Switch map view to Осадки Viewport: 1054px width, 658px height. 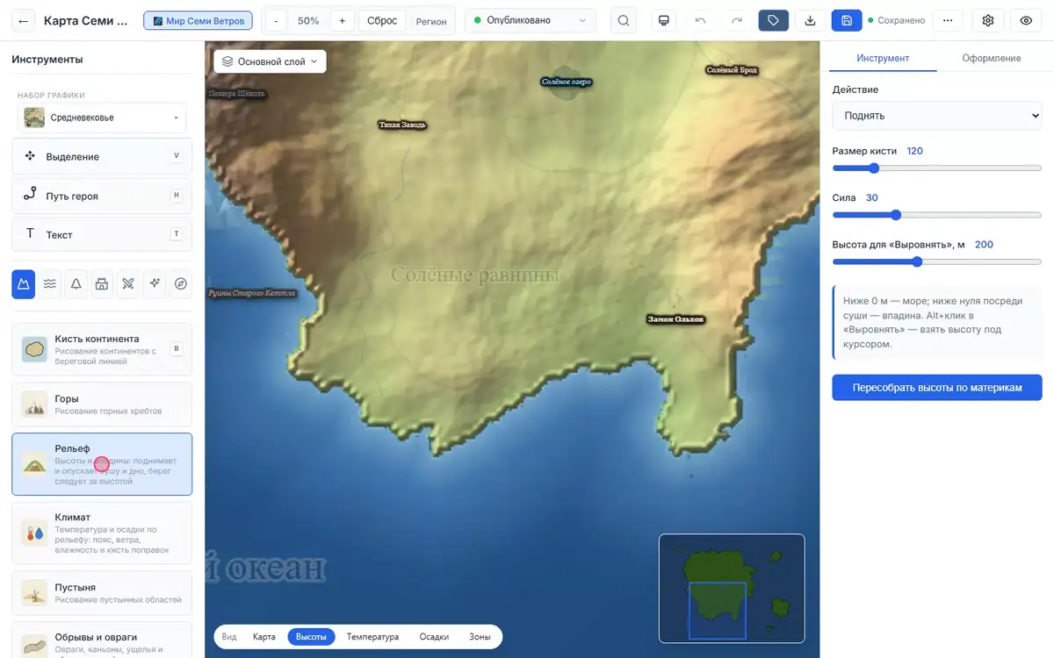pos(434,637)
